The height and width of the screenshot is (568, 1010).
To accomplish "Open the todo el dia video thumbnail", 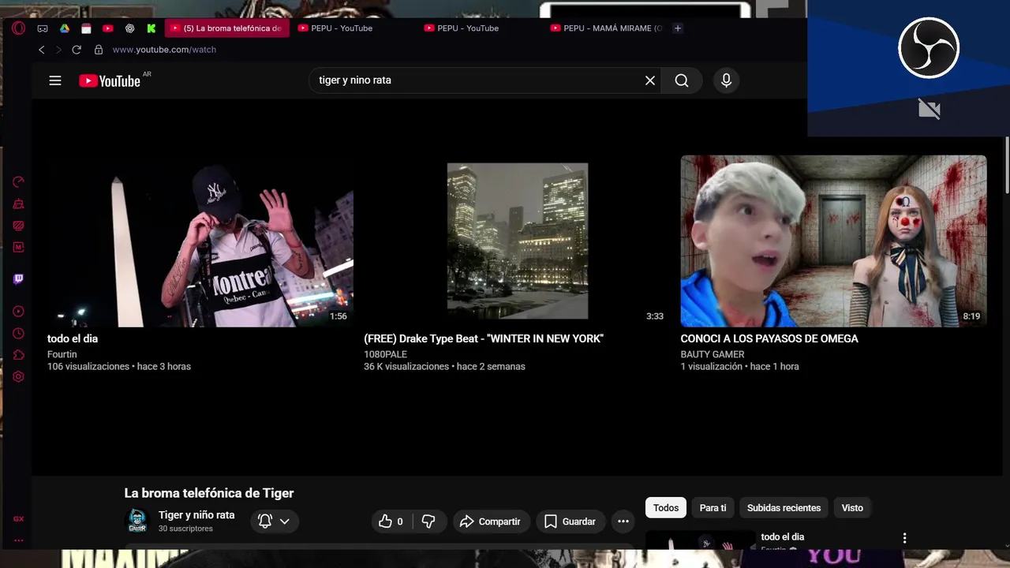I will pyautogui.click(x=200, y=241).
